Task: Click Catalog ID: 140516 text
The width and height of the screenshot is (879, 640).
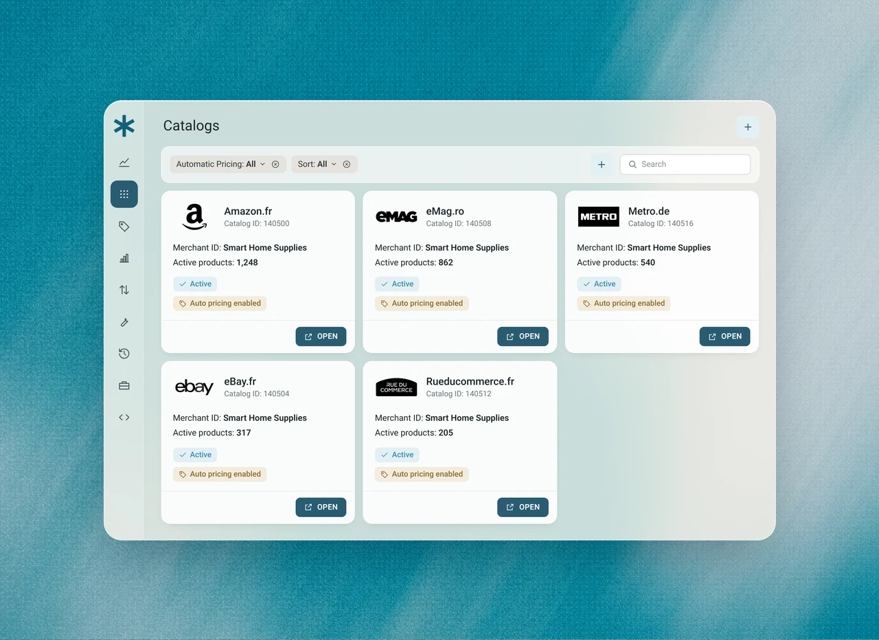Action: point(661,224)
